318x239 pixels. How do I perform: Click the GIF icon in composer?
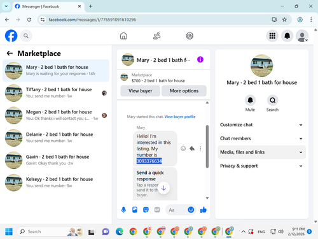click(x=157, y=210)
